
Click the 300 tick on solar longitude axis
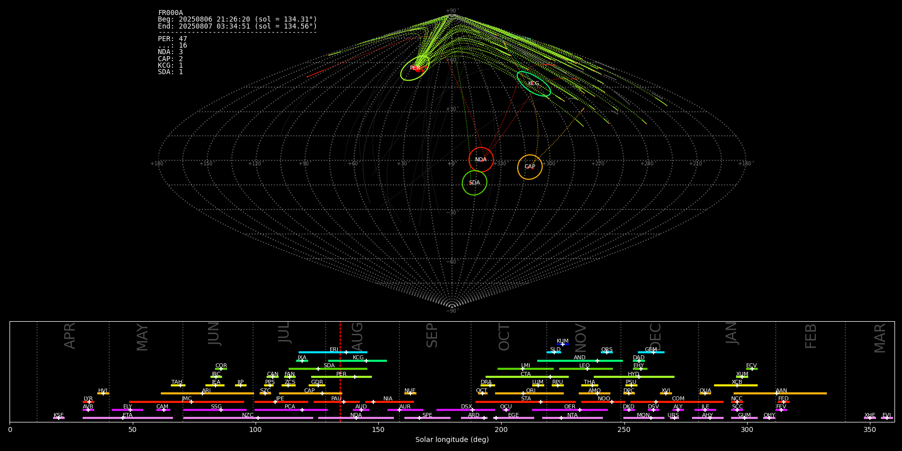tap(747, 429)
